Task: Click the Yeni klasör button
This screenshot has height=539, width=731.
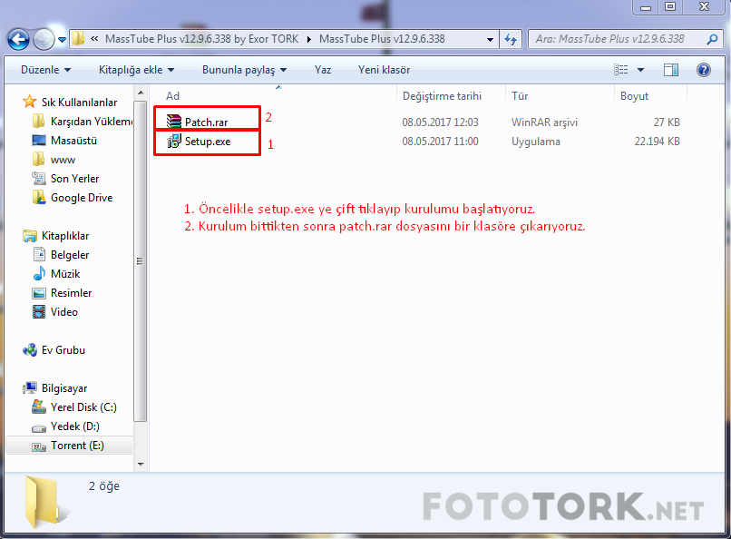Action: (384, 70)
